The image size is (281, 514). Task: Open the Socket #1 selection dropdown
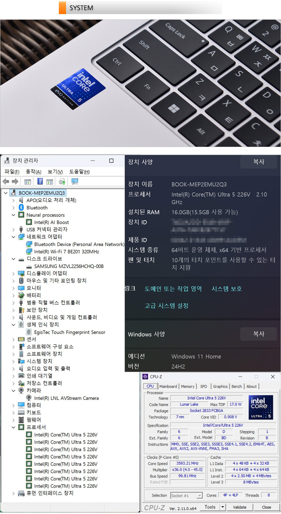pyautogui.click(x=199, y=496)
